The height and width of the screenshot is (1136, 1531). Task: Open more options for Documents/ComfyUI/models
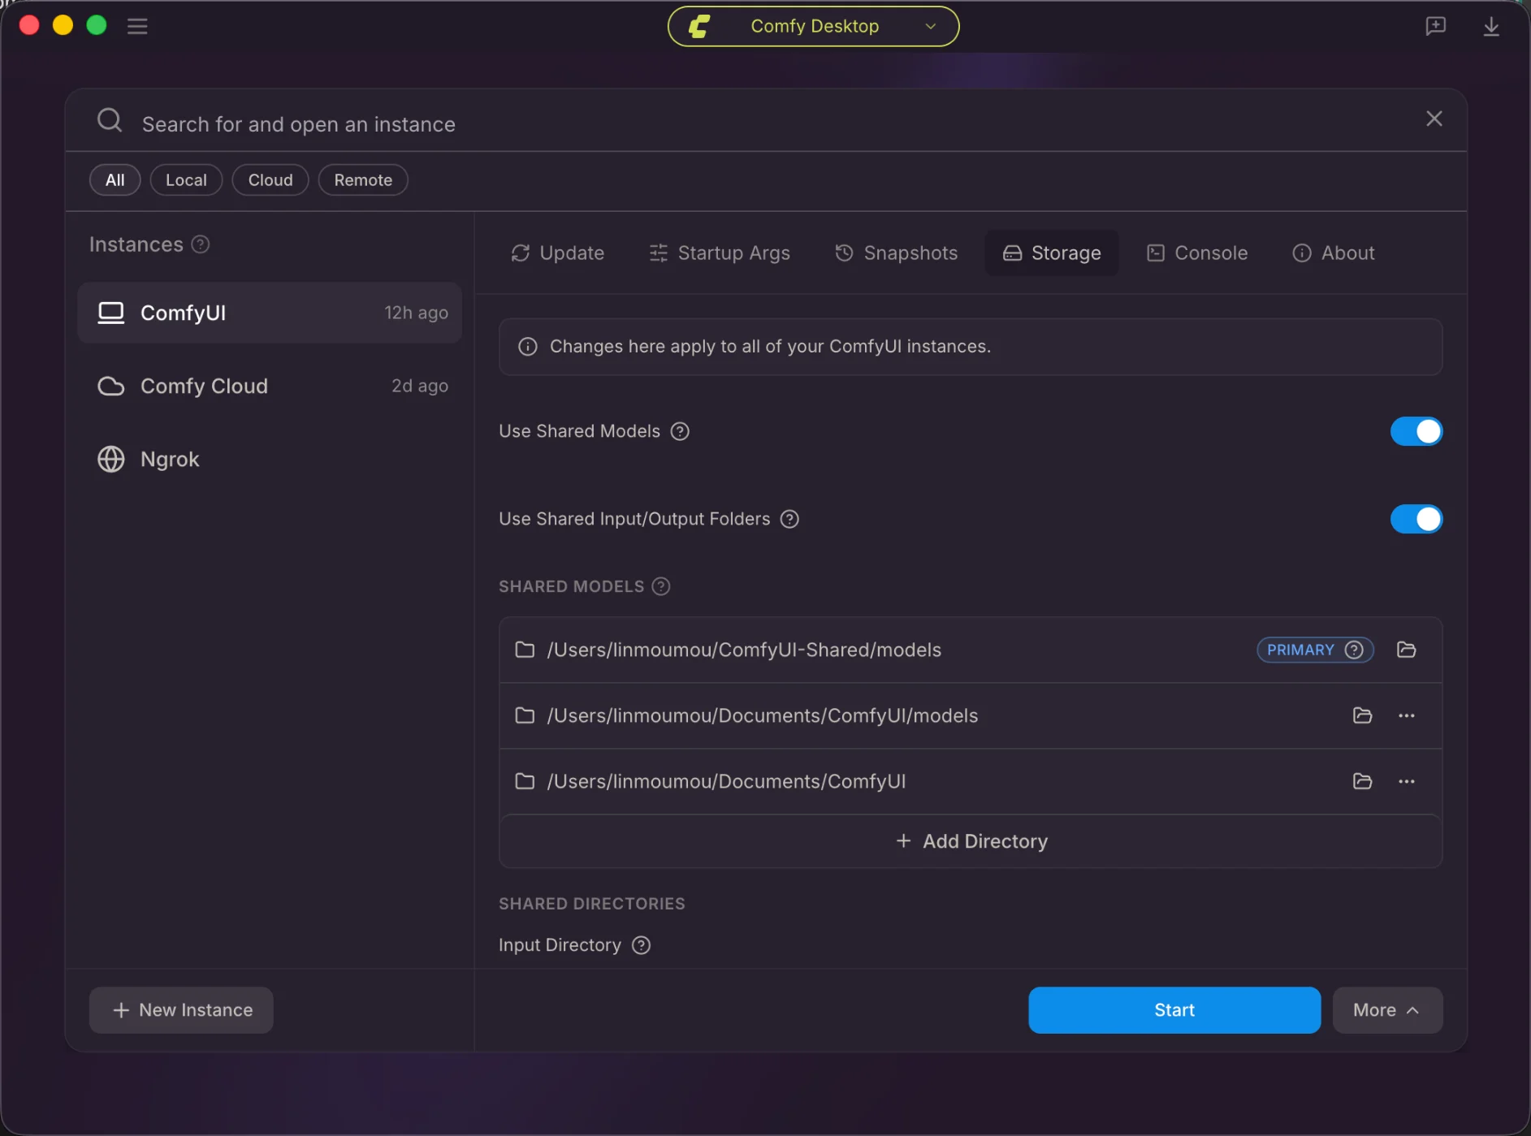click(x=1406, y=715)
